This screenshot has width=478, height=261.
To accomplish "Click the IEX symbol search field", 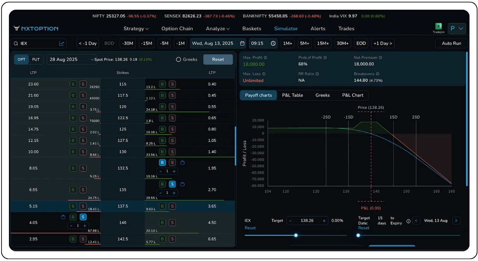I will pyautogui.click(x=38, y=43).
